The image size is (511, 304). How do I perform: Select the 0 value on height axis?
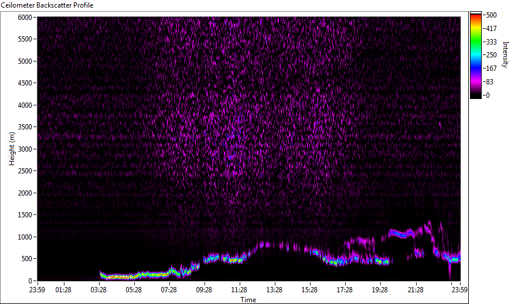tap(32, 281)
